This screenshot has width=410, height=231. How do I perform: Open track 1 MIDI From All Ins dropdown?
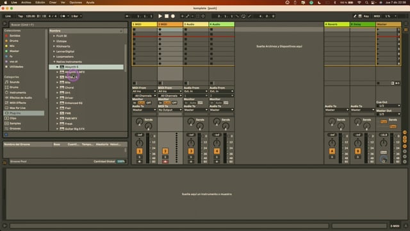pos(144,91)
